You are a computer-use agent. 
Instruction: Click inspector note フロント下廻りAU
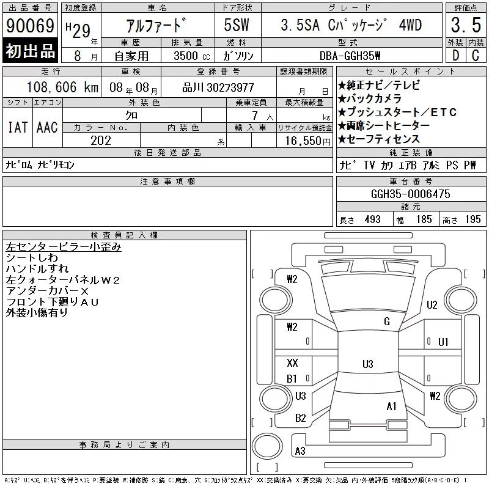(x=53, y=301)
